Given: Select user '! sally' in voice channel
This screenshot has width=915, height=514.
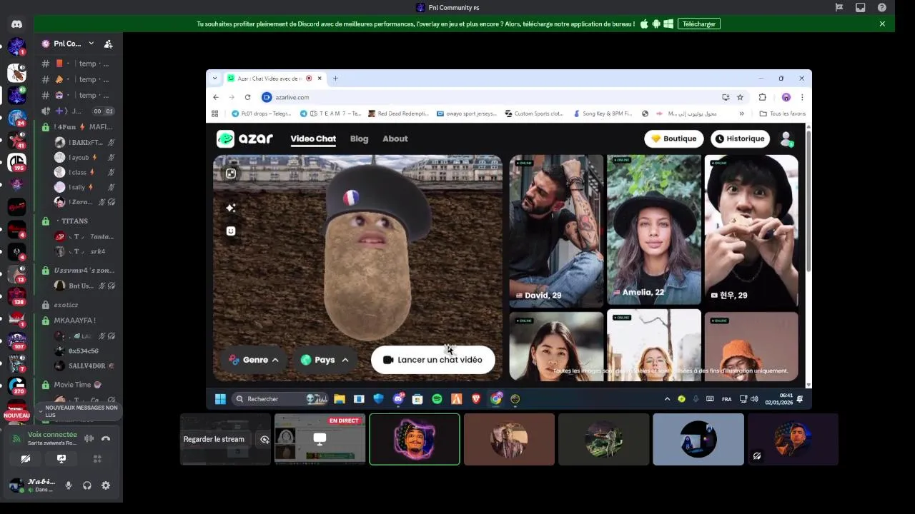Looking at the screenshot, I should (x=84, y=187).
